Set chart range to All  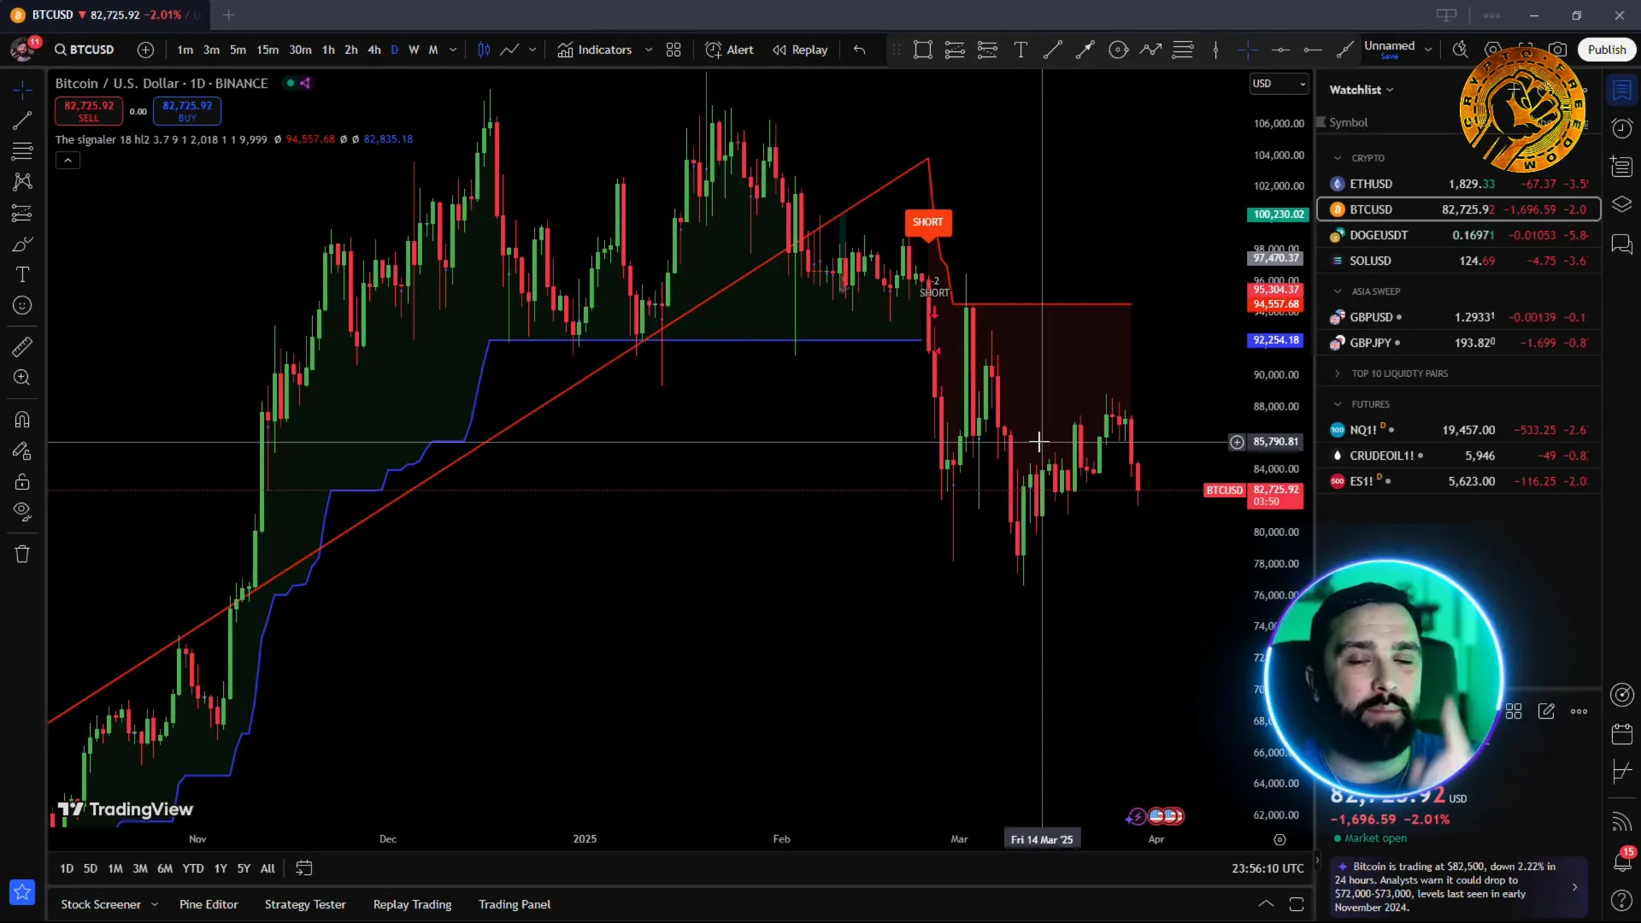click(268, 868)
